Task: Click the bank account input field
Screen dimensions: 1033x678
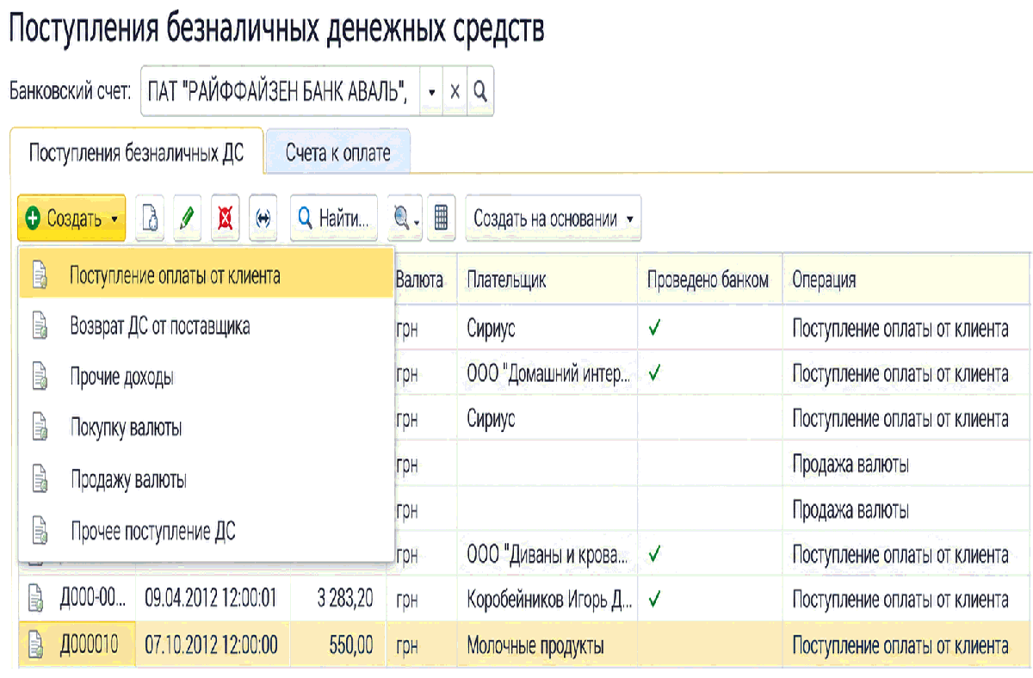Action: [280, 91]
